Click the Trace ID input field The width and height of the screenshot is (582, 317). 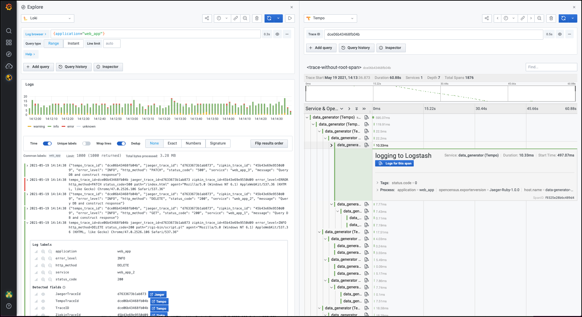433,34
